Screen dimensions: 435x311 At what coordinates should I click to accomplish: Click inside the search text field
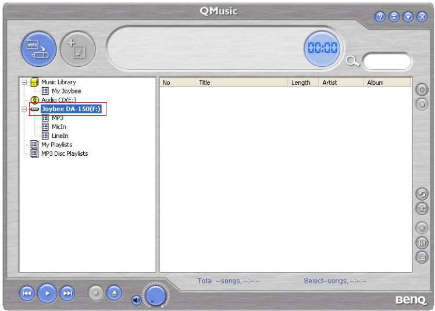pyautogui.click(x=387, y=61)
